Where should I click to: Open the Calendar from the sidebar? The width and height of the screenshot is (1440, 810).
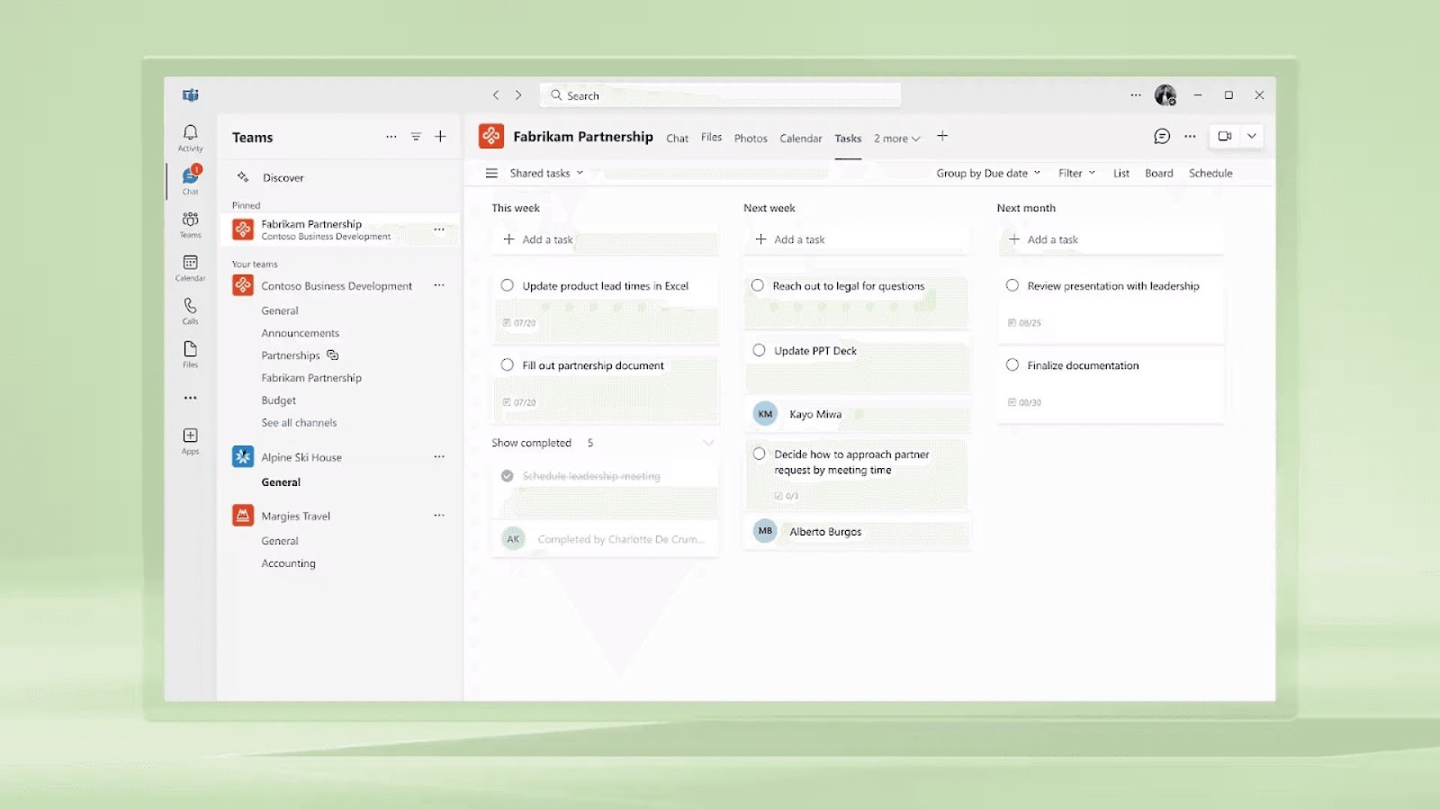pos(190,266)
